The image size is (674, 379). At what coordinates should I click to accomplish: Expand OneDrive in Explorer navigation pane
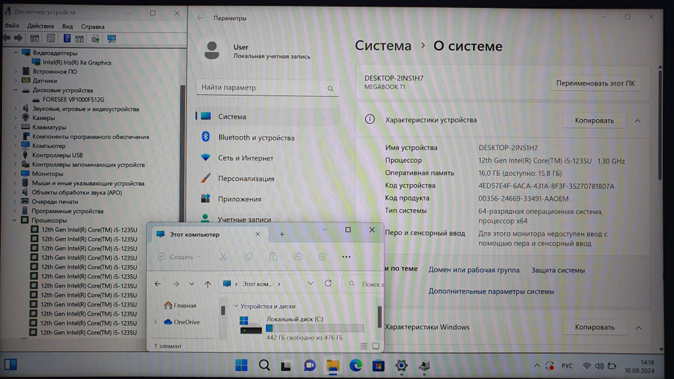(156, 322)
